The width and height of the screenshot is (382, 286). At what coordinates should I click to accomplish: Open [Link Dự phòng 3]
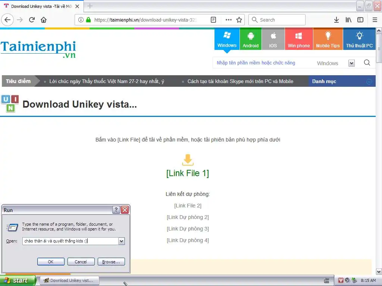[188, 229]
